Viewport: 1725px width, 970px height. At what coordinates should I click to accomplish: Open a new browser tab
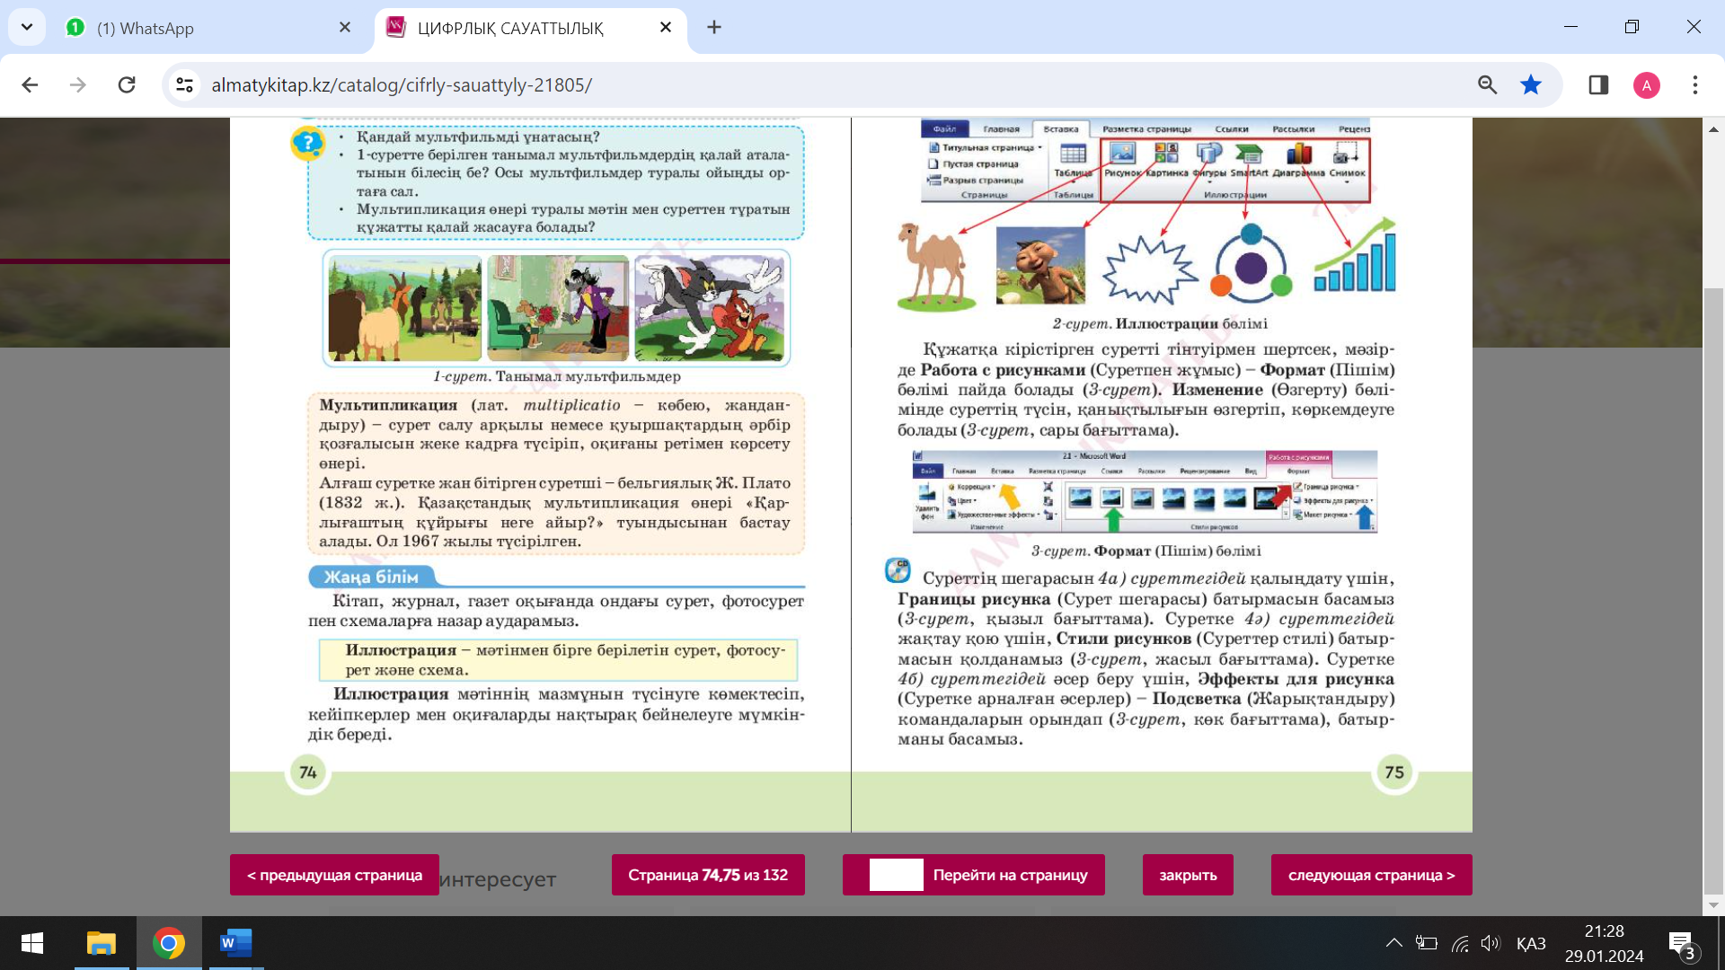point(714,28)
